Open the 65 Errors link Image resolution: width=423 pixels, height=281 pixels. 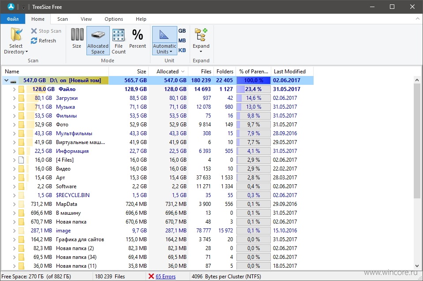(166, 277)
